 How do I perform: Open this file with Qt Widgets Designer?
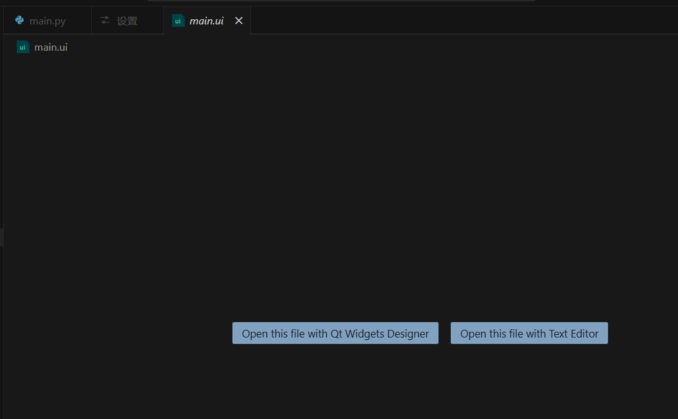(335, 333)
